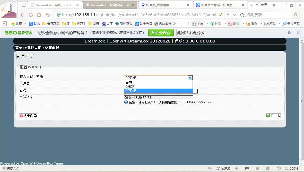Open the 登录管家 login manager

coord(291,24)
